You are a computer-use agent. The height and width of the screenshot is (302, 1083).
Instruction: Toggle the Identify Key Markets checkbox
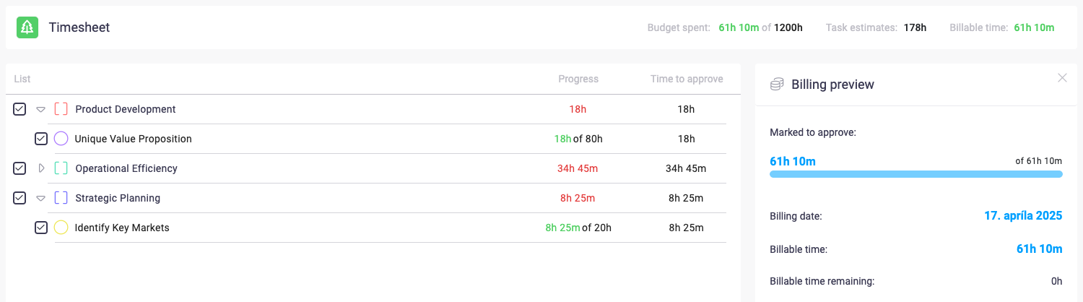click(41, 228)
